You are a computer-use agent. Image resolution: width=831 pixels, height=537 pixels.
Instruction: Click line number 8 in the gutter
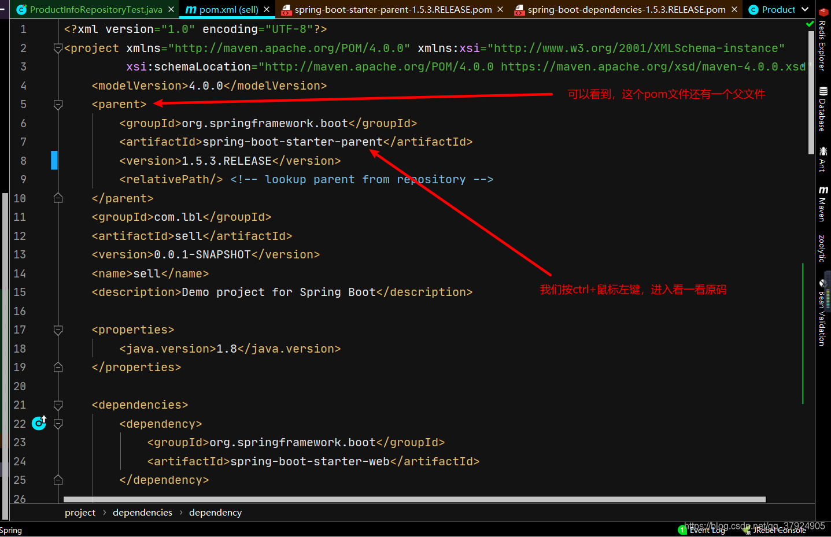[23, 161]
